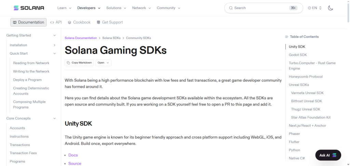Click the Copy Markdown button
This screenshot has height=166, width=350.
pos(79,63)
